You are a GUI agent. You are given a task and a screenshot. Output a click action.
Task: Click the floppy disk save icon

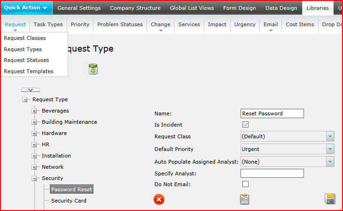(x=330, y=199)
